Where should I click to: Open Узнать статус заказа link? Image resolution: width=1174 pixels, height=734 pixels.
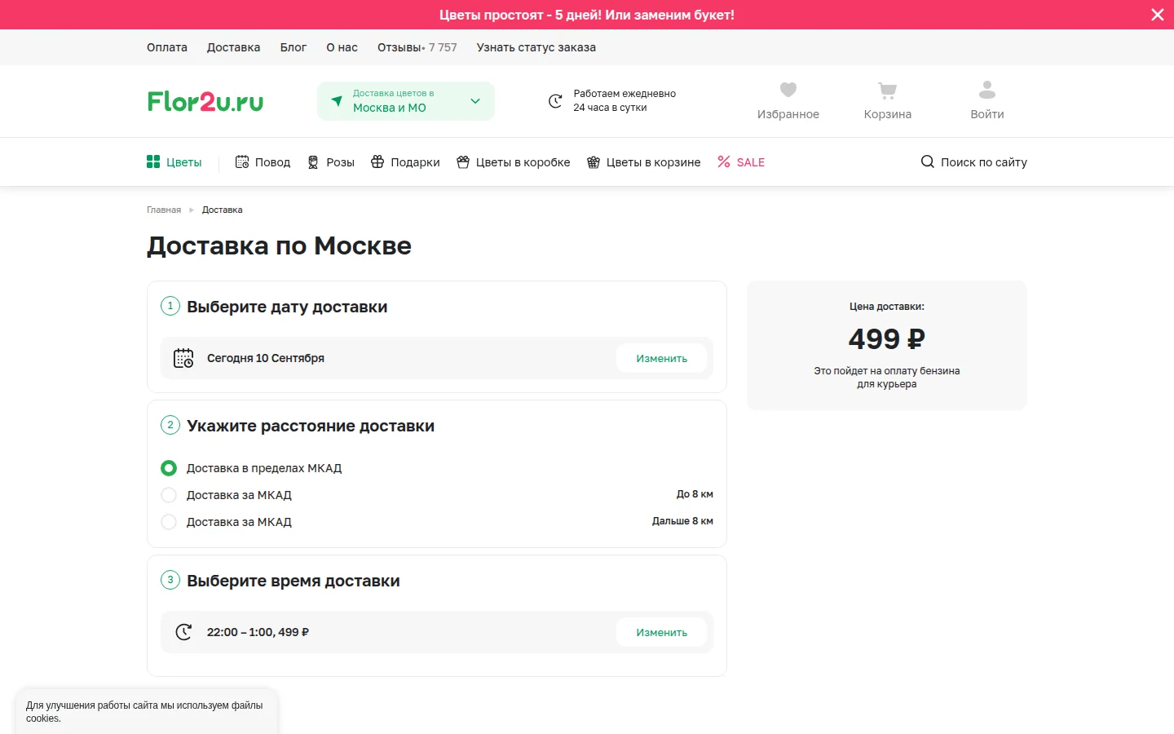click(536, 47)
